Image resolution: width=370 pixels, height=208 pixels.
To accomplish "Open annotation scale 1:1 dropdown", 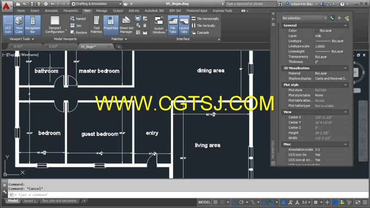I will coord(306,202).
